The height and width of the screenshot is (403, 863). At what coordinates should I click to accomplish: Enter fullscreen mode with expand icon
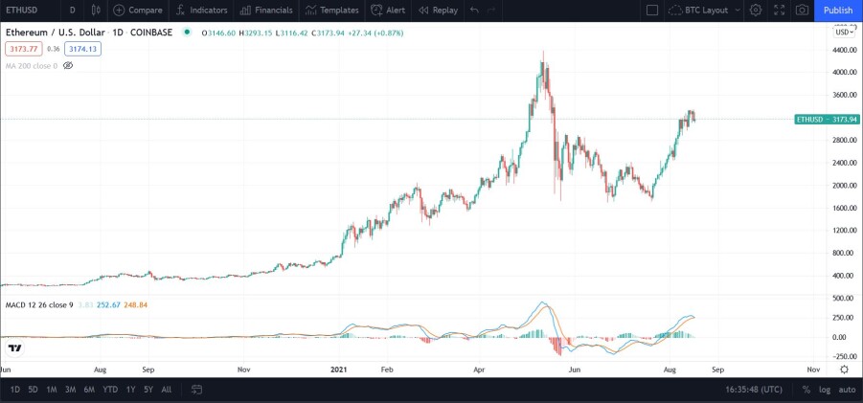780,10
